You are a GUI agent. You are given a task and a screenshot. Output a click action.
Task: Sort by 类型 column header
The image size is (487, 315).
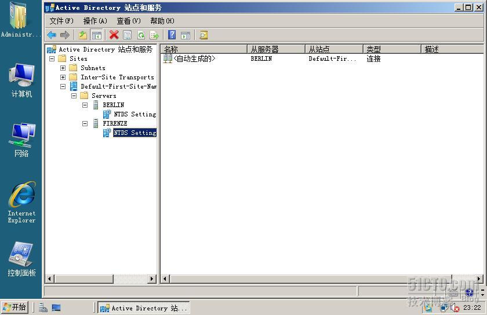tap(392, 49)
